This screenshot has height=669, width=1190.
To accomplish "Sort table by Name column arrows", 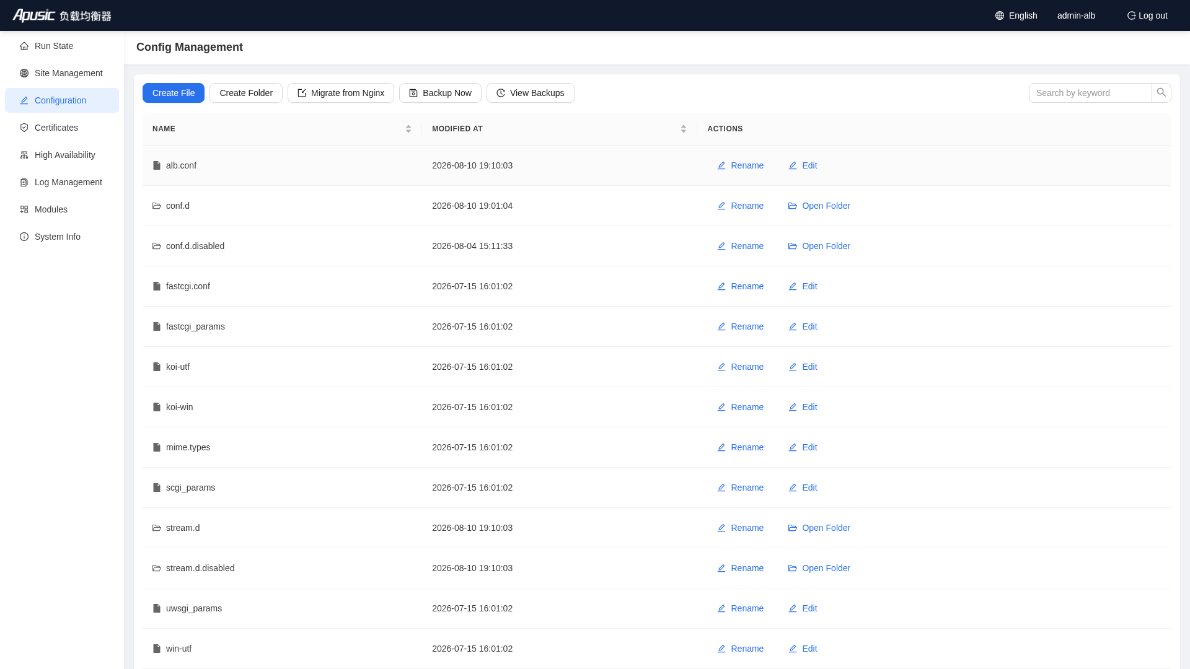I will (x=408, y=129).
